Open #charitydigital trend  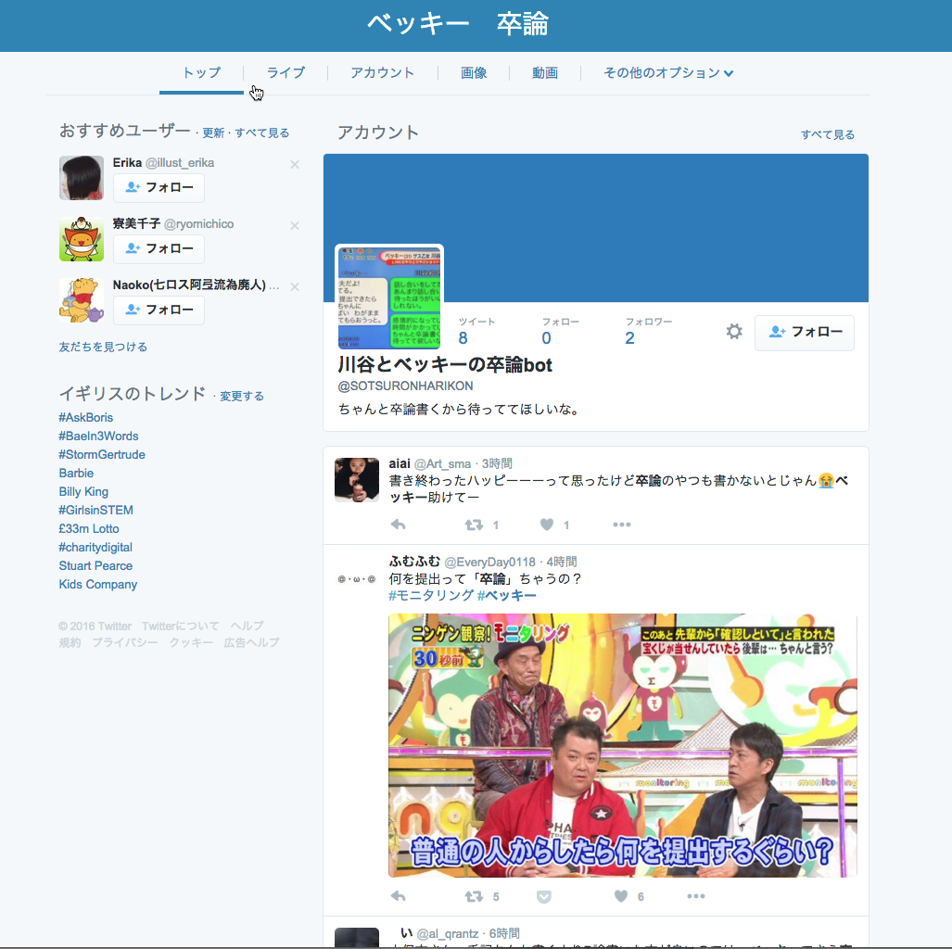pos(95,547)
